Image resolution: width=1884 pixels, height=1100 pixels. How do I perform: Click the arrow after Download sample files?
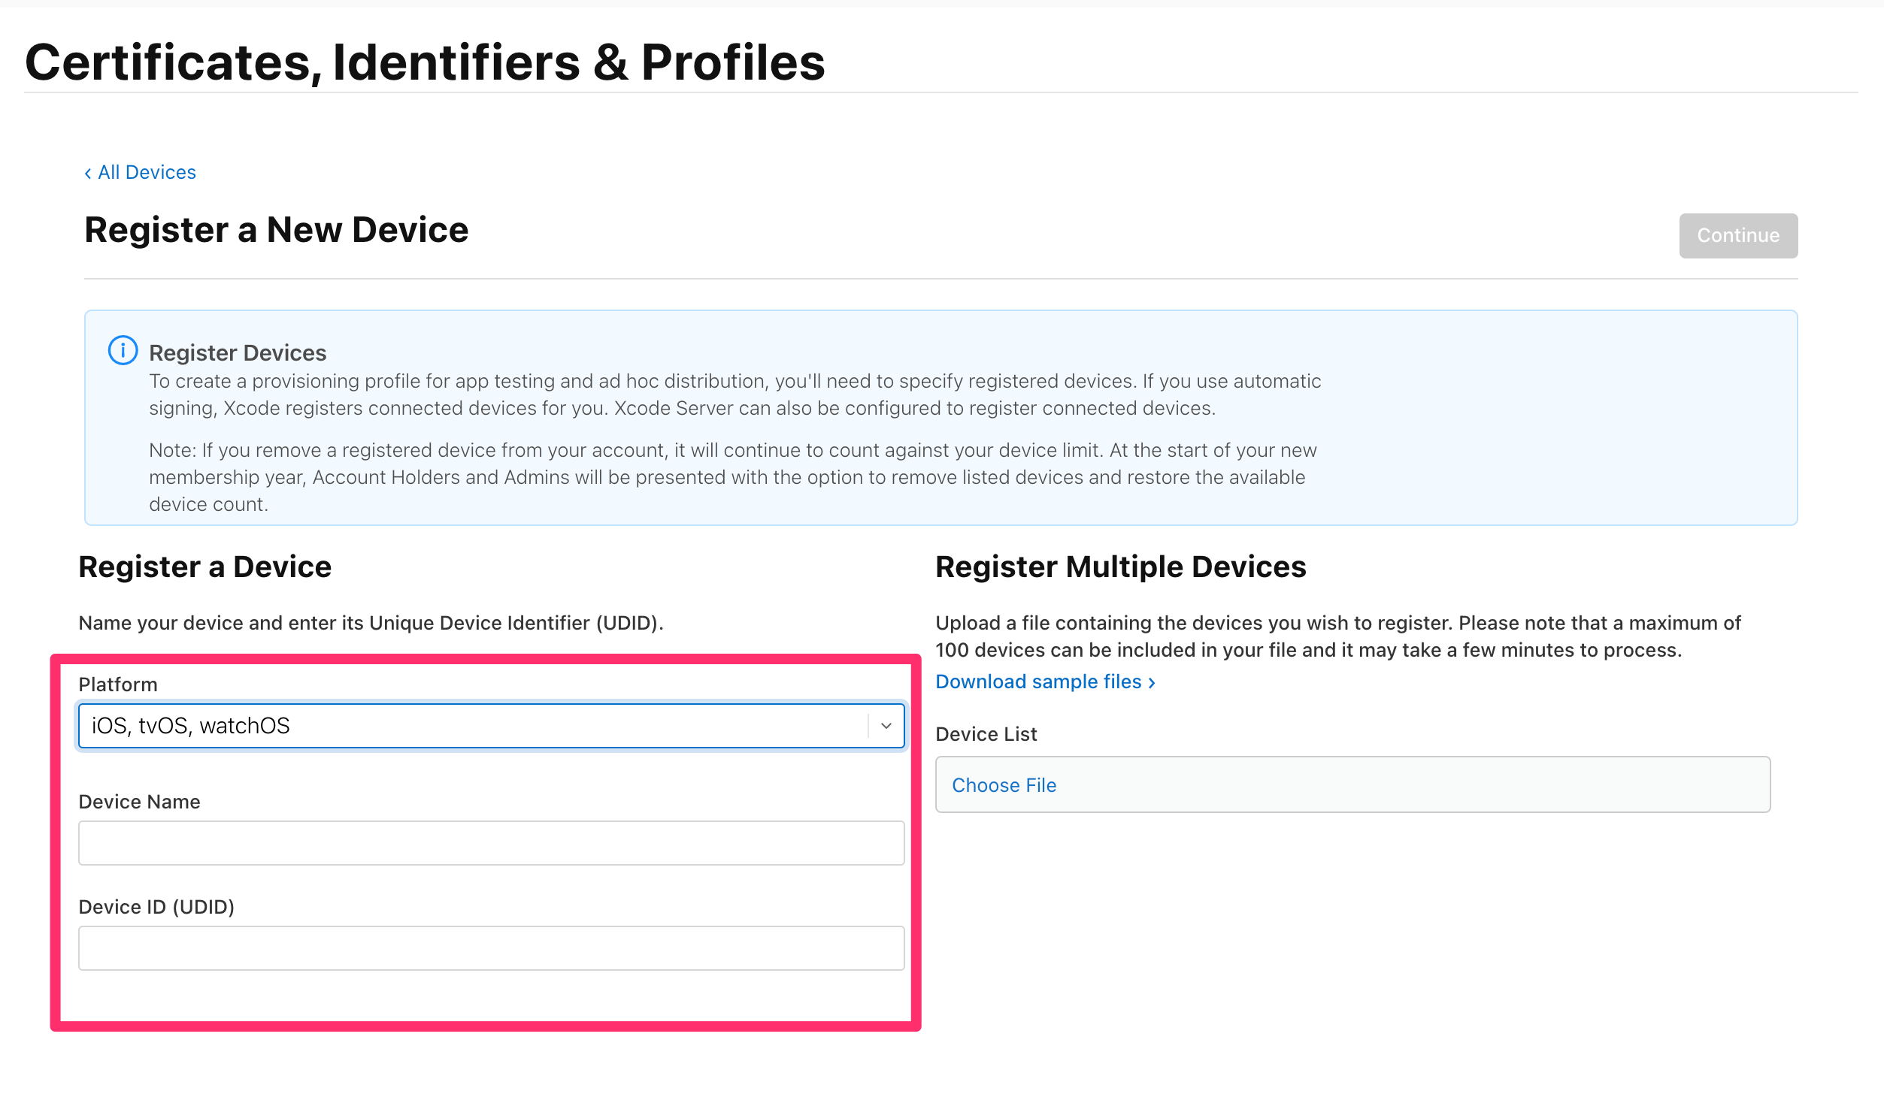1151,682
